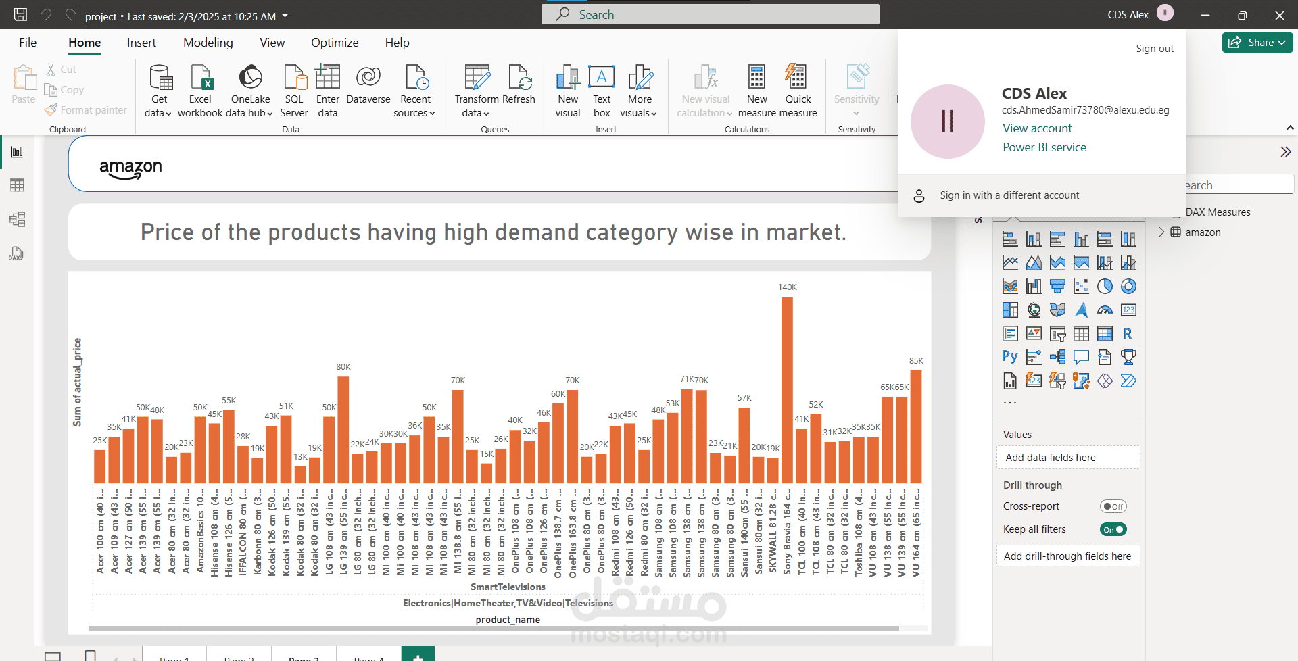Insert a New visual
This screenshot has height=661, width=1298.
click(568, 91)
